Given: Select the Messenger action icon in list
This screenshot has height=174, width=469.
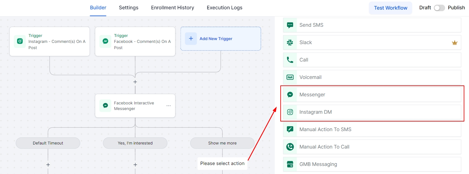Looking at the screenshot, I should [x=290, y=95].
